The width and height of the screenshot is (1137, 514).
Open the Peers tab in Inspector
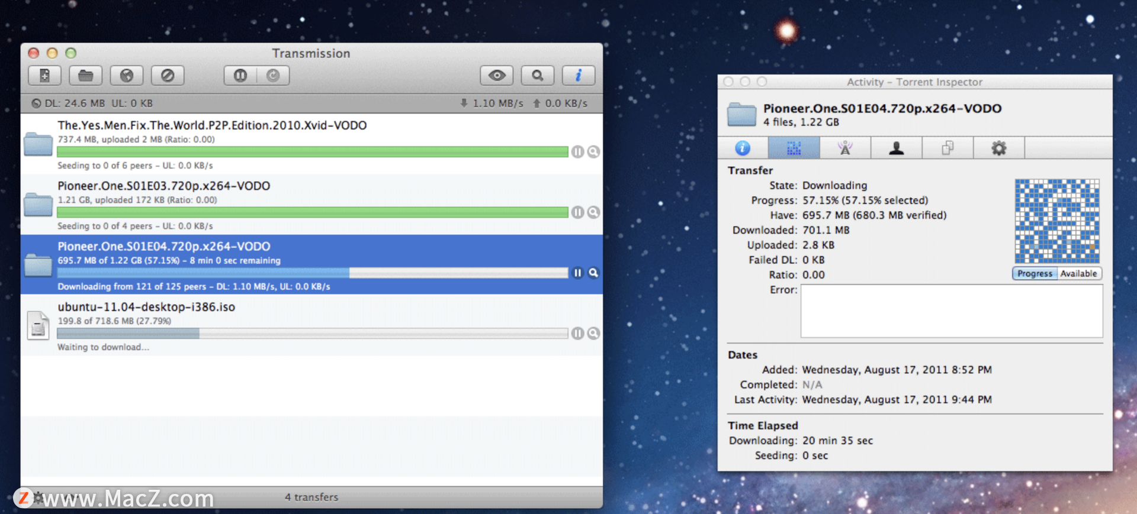897,148
